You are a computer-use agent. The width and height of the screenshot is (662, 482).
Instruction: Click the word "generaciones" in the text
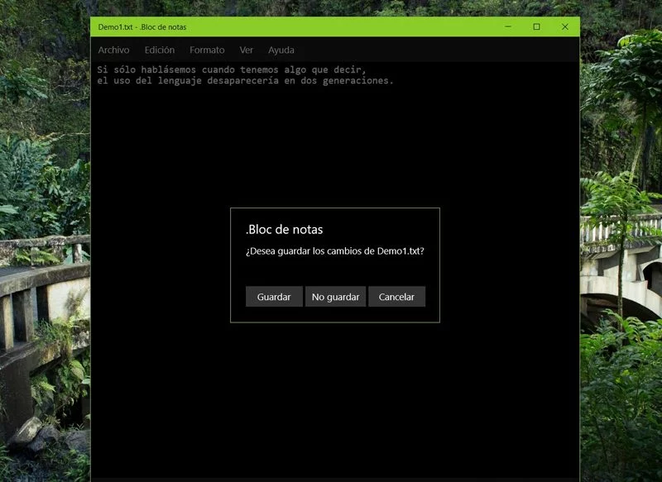click(x=357, y=81)
